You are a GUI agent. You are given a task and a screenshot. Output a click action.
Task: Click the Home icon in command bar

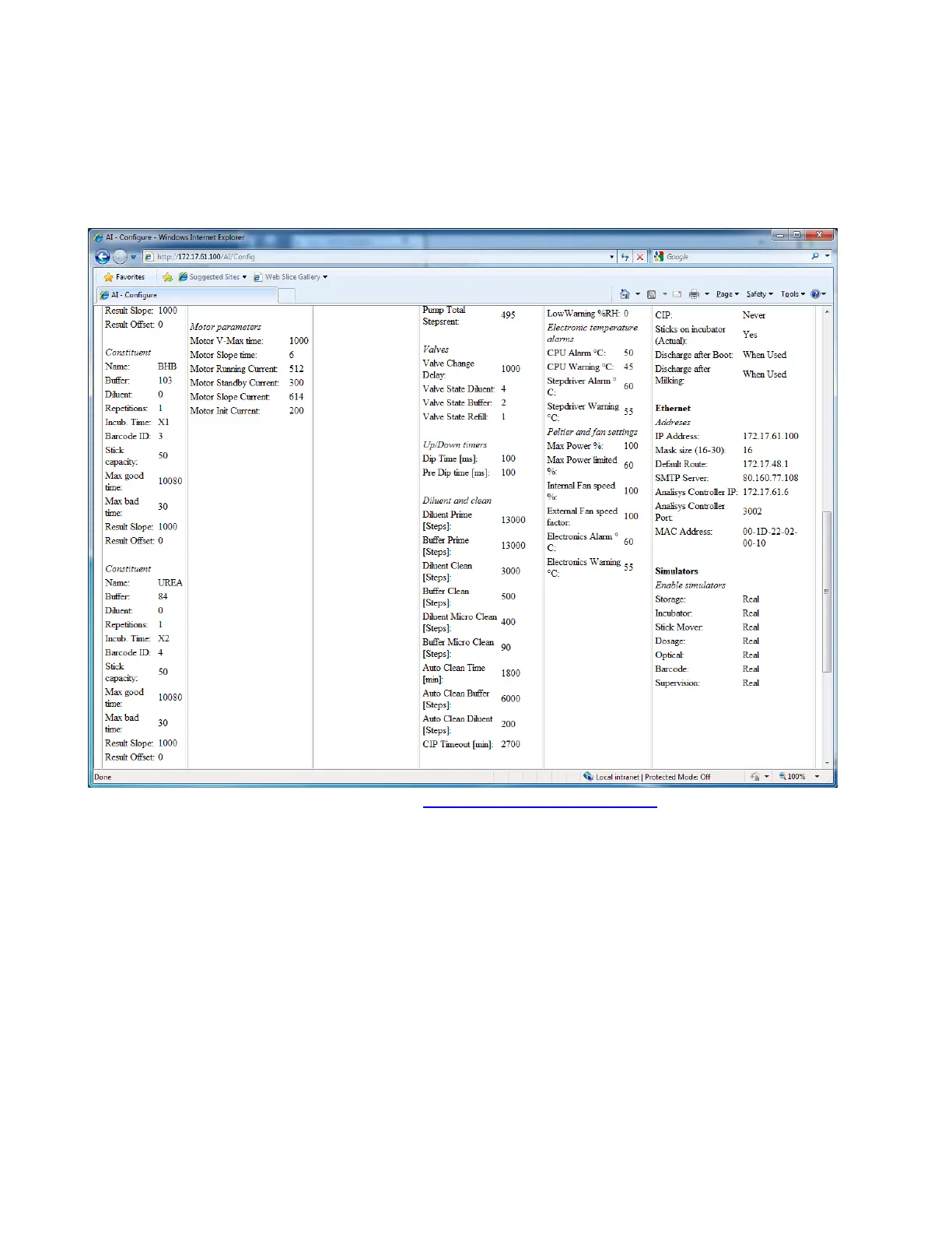[625, 294]
